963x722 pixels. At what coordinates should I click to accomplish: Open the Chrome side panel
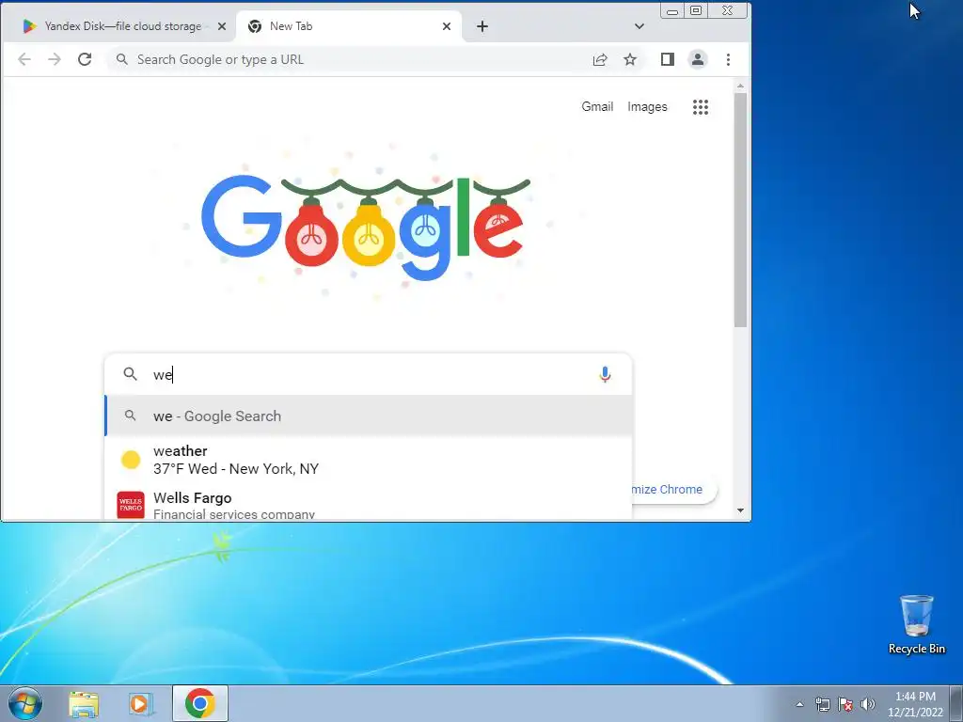[x=668, y=59]
